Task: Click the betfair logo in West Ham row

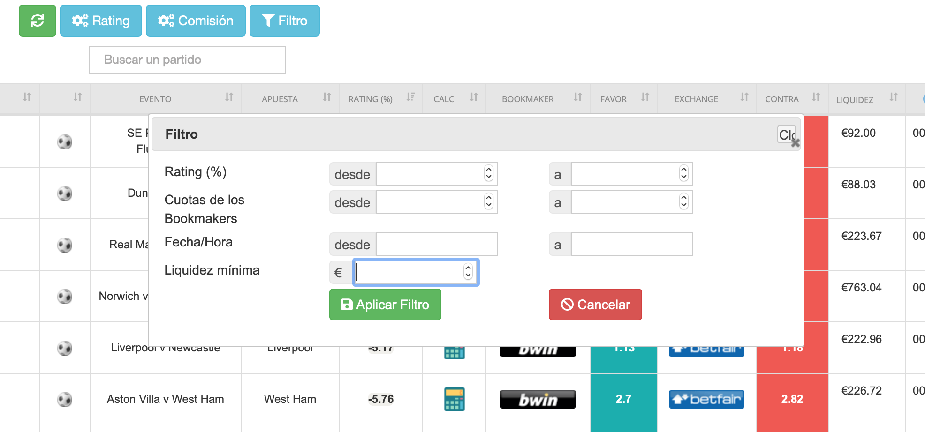Action: [x=706, y=399]
